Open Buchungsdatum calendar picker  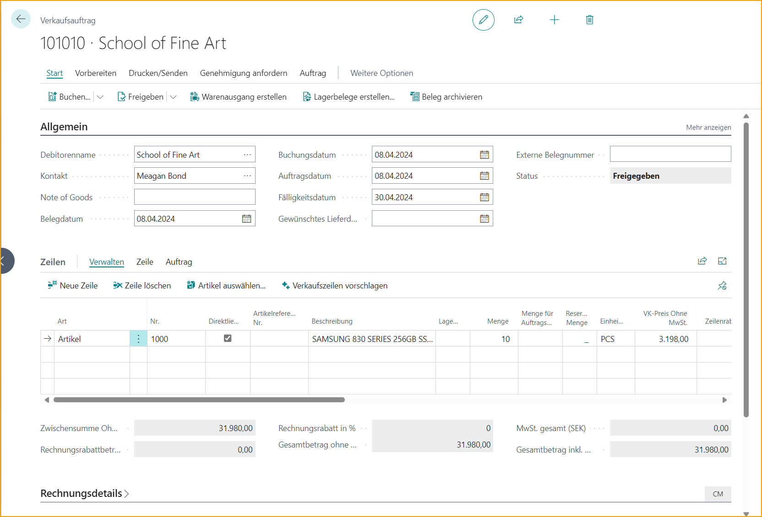pyautogui.click(x=484, y=155)
